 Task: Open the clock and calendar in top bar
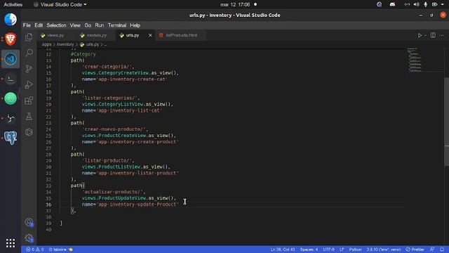235,5
